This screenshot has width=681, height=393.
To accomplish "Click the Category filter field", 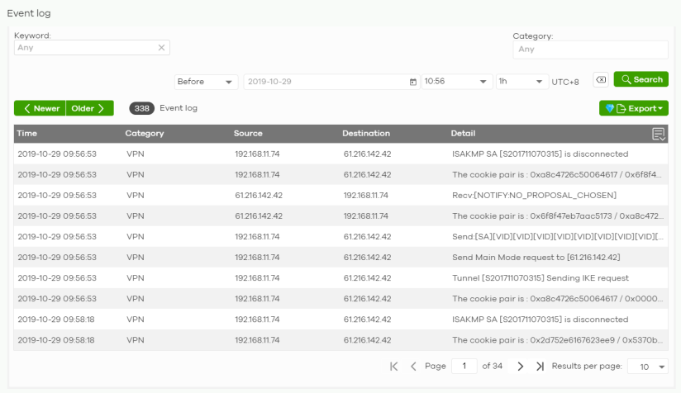I will [590, 50].
